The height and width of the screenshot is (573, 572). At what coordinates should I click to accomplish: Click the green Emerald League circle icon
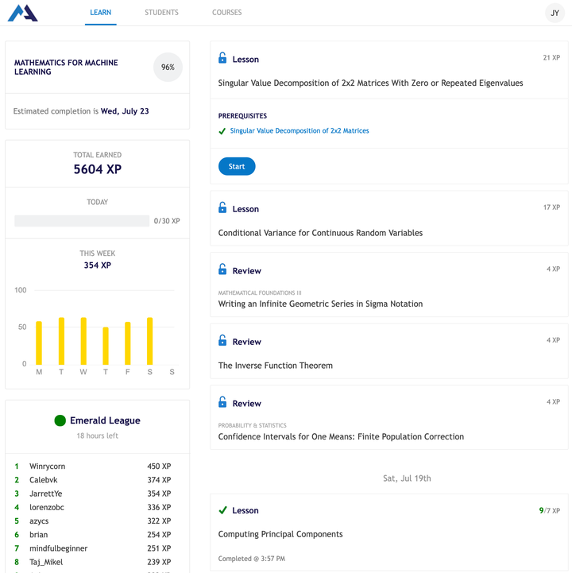pos(60,420)
